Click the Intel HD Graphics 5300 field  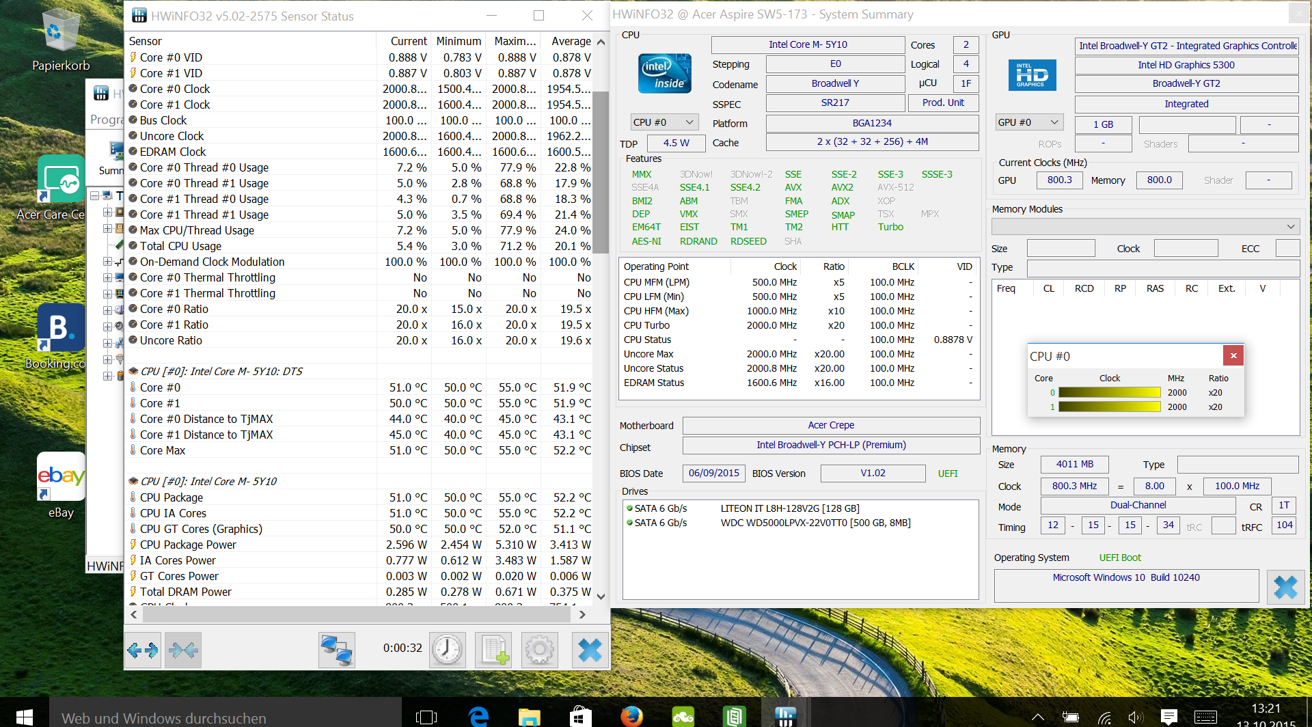(x=1186, y=65)
